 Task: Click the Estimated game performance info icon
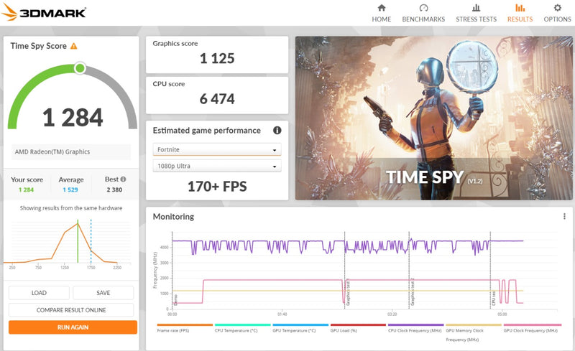(277, 130)
